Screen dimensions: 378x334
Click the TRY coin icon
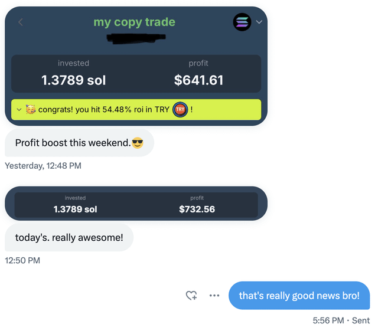pos(180,110)
